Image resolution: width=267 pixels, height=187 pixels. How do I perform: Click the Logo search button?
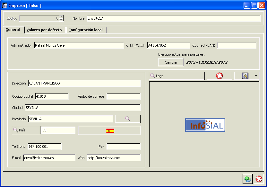pos(177,76)
